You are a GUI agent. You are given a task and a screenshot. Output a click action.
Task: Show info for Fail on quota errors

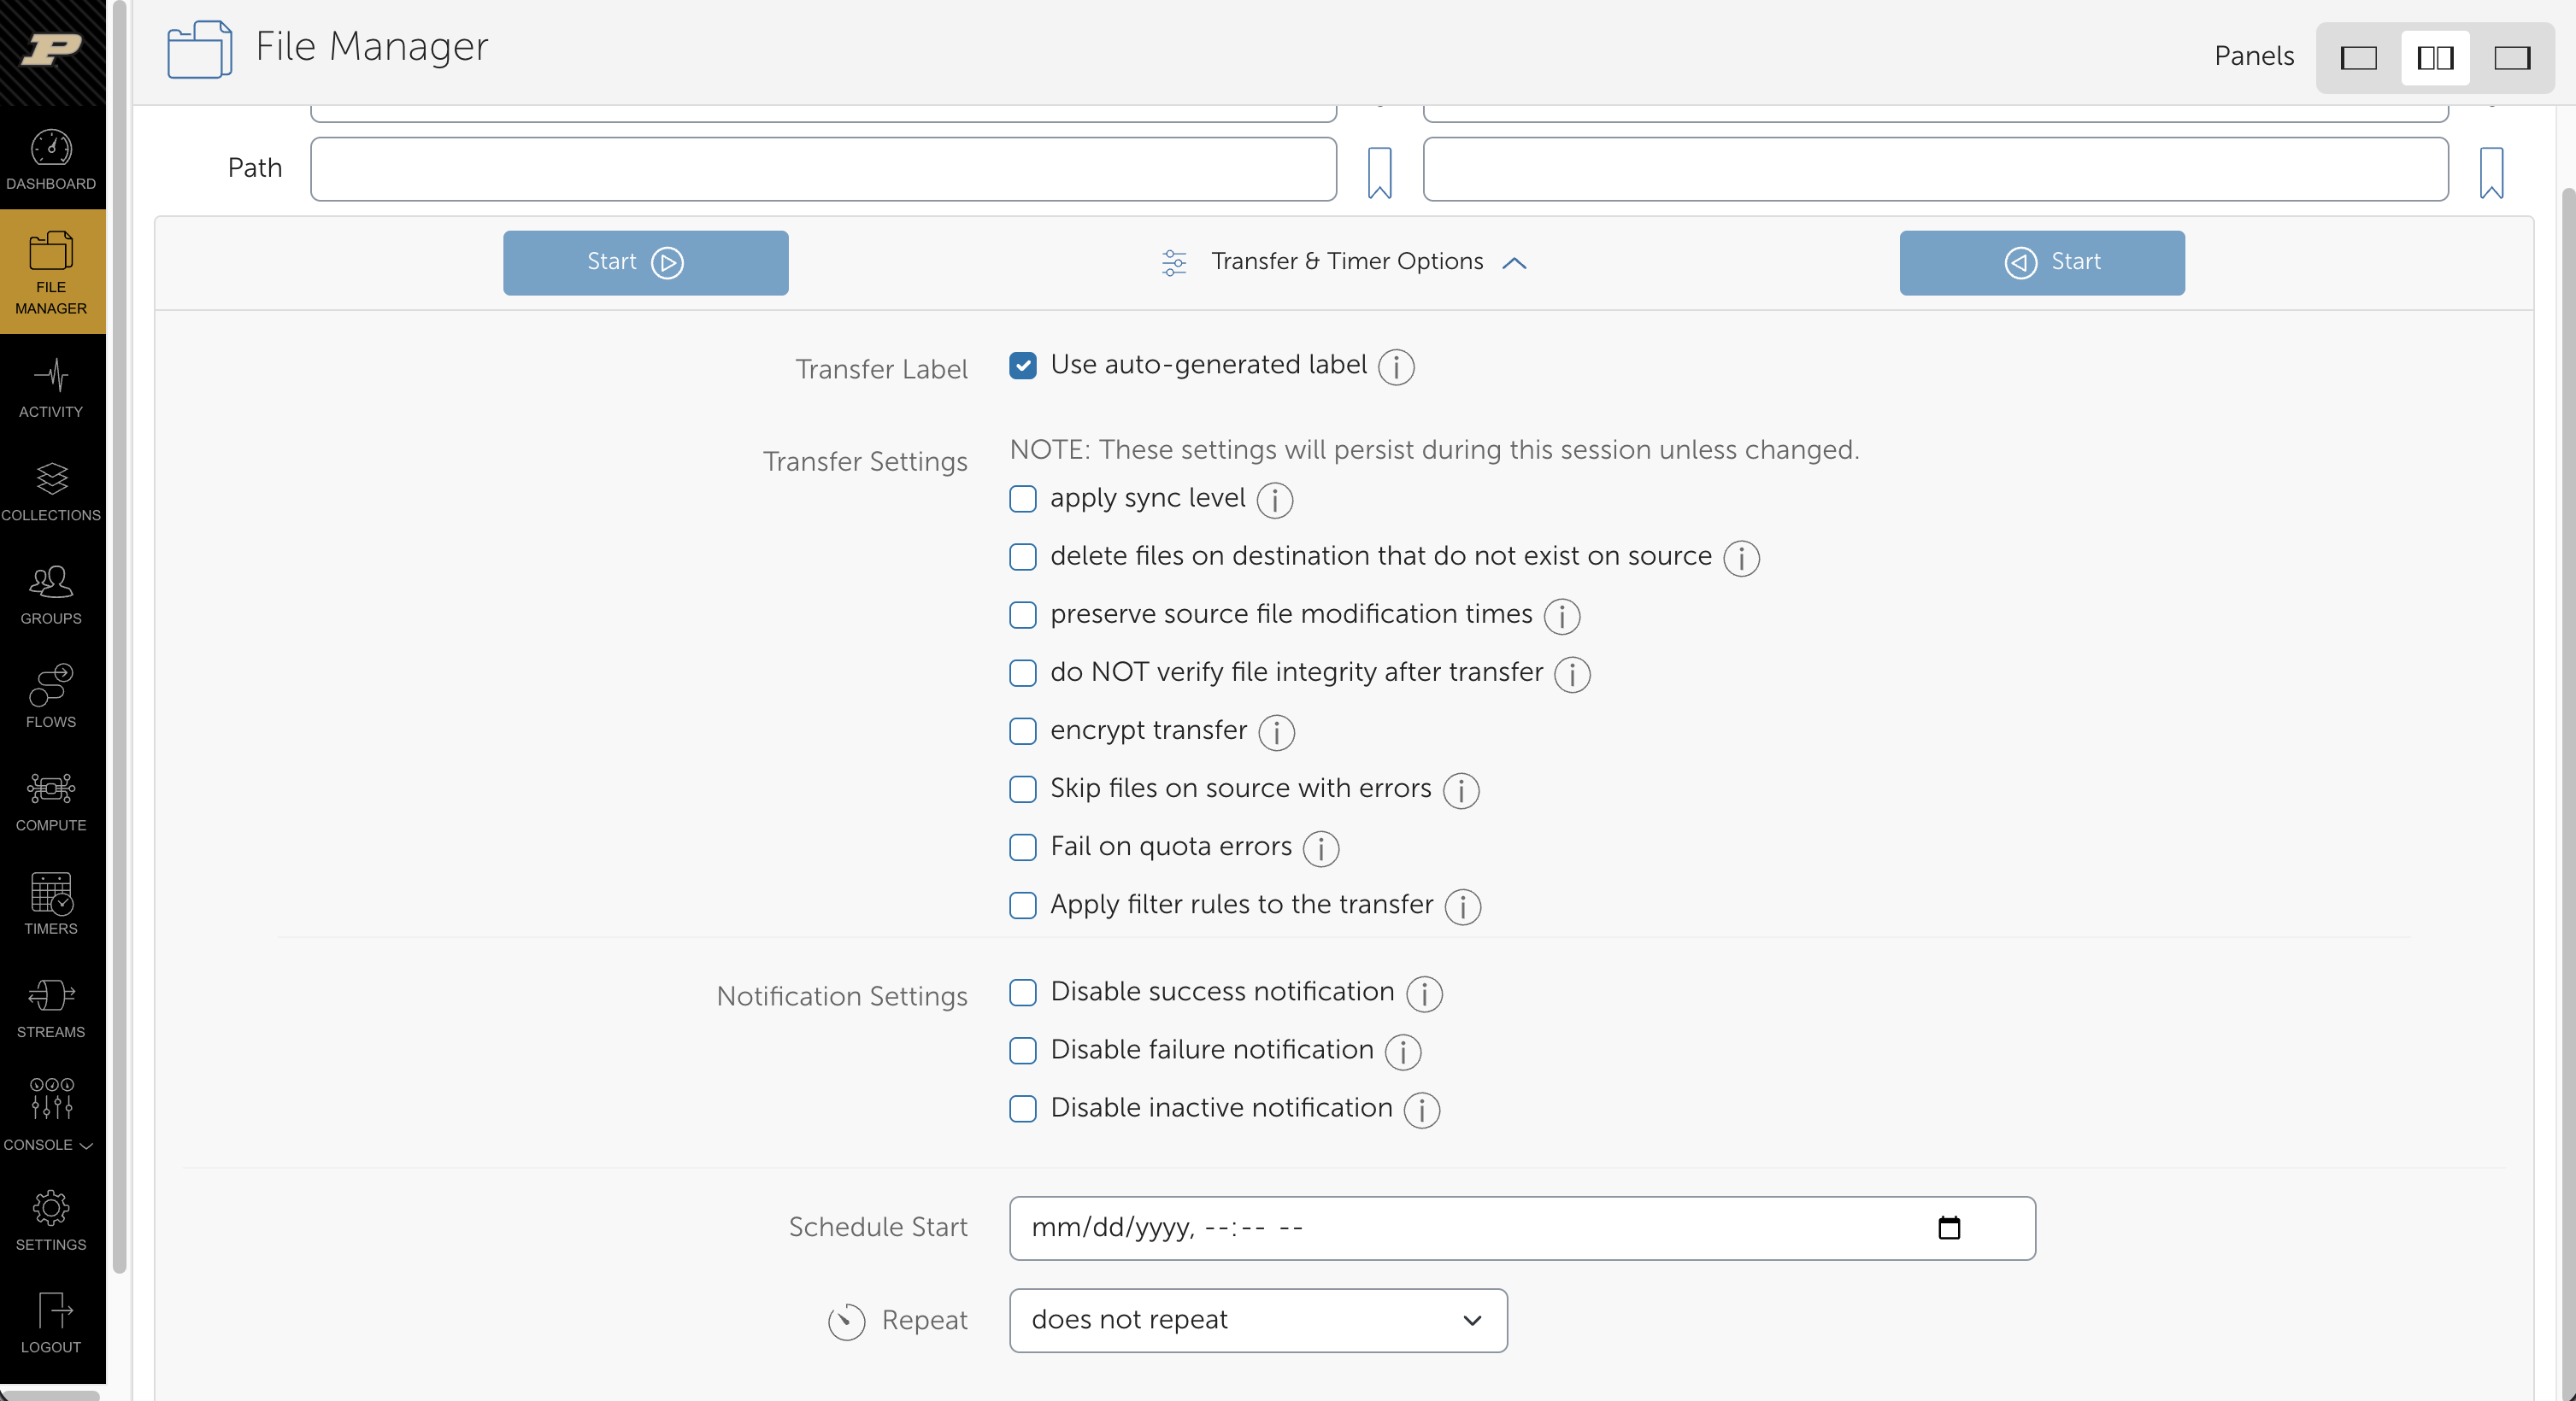[x=1321, y=848]
